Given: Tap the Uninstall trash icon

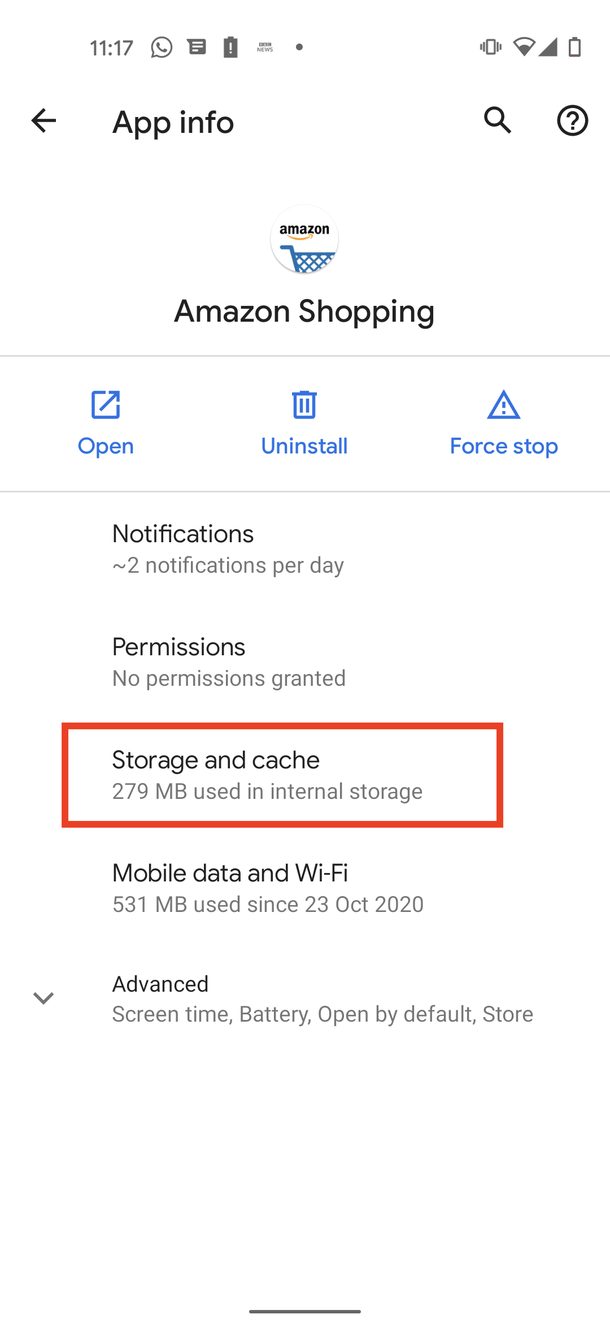Looking at the screenshot, I should point(304,405).
